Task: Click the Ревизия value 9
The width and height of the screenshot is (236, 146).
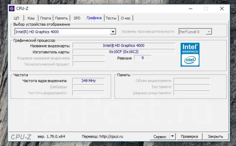Action: (x=143, y=58)
